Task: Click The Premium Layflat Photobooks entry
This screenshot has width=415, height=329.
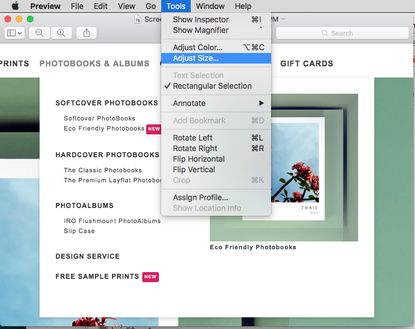Action: tap(113, 180)
